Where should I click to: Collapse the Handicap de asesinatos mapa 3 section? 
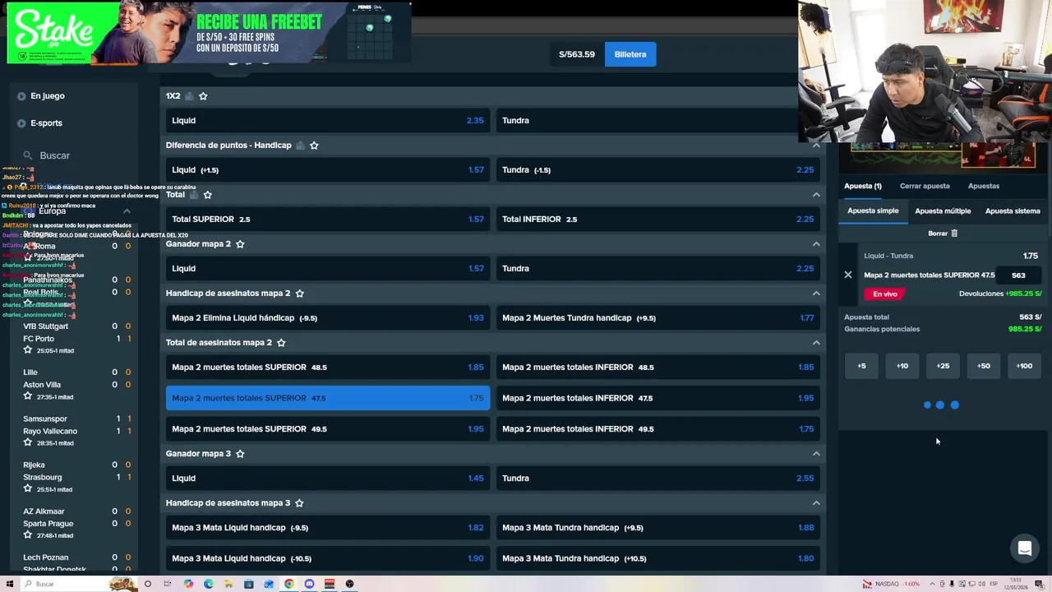coord(816,503)
